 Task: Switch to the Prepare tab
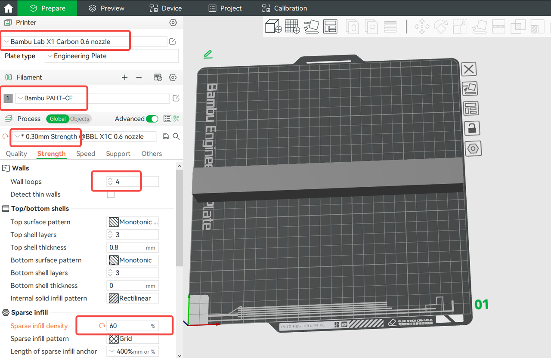tap(47, 8)
